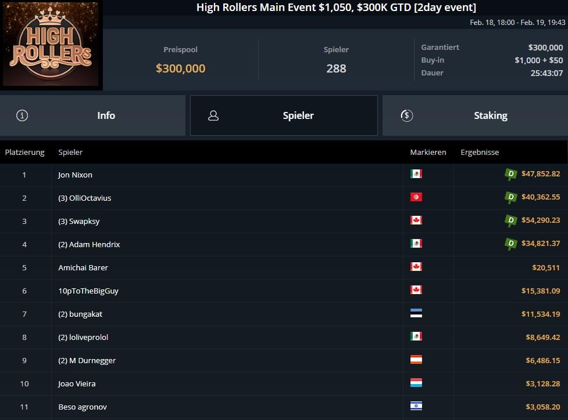The image size is (568, 420).
Task: Click the info circle icon
Action: coord(22,115)
